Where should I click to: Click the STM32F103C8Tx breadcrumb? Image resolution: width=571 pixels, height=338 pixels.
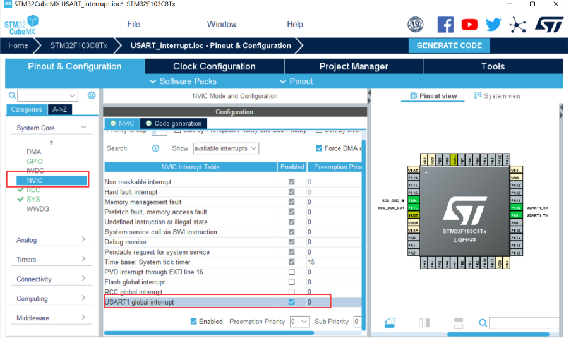[x=79, y=45]
